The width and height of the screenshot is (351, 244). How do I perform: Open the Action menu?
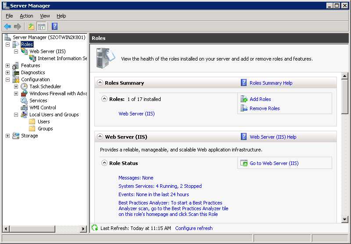click(x=26, y=16)
